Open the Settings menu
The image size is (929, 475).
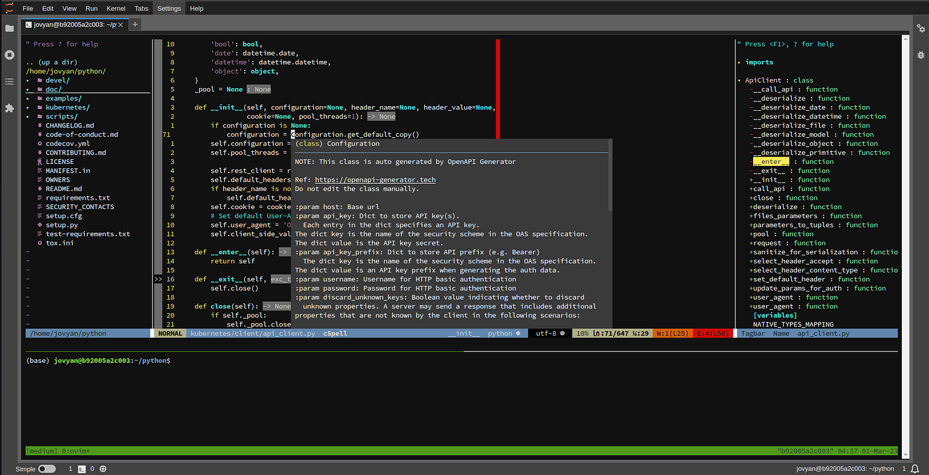click(x=169, y=9)
